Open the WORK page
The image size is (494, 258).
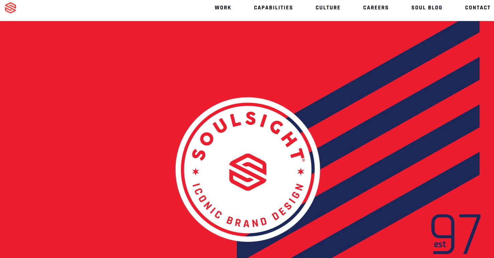223,8
